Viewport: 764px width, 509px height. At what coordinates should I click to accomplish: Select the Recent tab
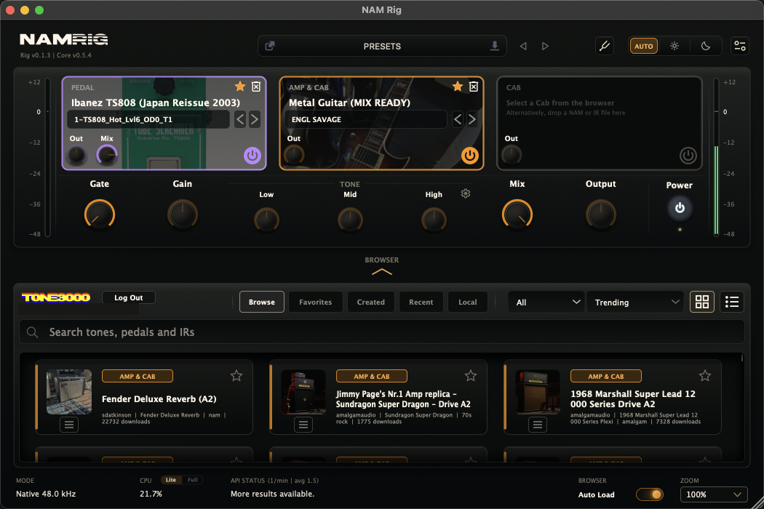pyautogui.click(x=421, y=302)
